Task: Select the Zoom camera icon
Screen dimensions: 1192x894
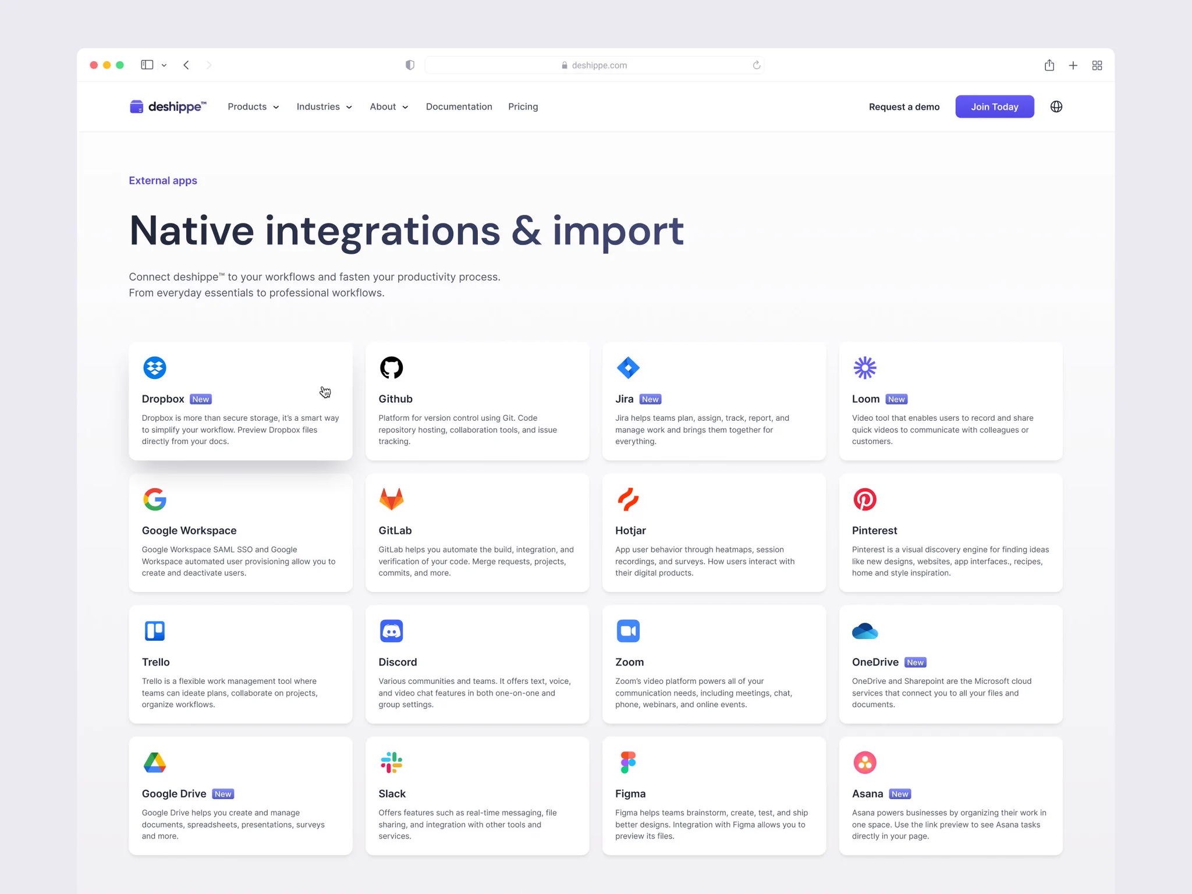Action: tap(628, 631)
